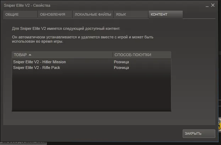Go to ЛОКАЛЬНЫЕ ФАЙЛЫ tab
The height and width of the screenshot is (145, 221).
point(93,15)
